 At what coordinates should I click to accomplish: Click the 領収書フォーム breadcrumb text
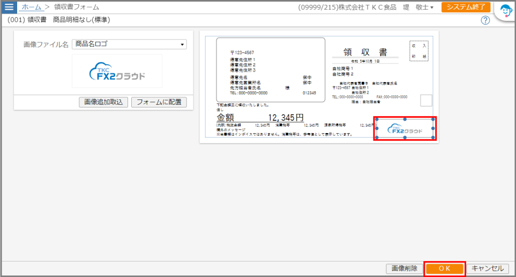click(x=76, y=7)
